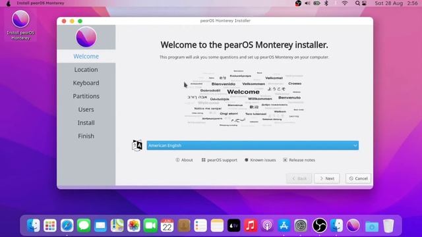Image resolution: width=422 pixels, height=237 pixels.
Task: Open Calendar showing 22 in dock
Action: pyautogui.click(x=167, y=225)
